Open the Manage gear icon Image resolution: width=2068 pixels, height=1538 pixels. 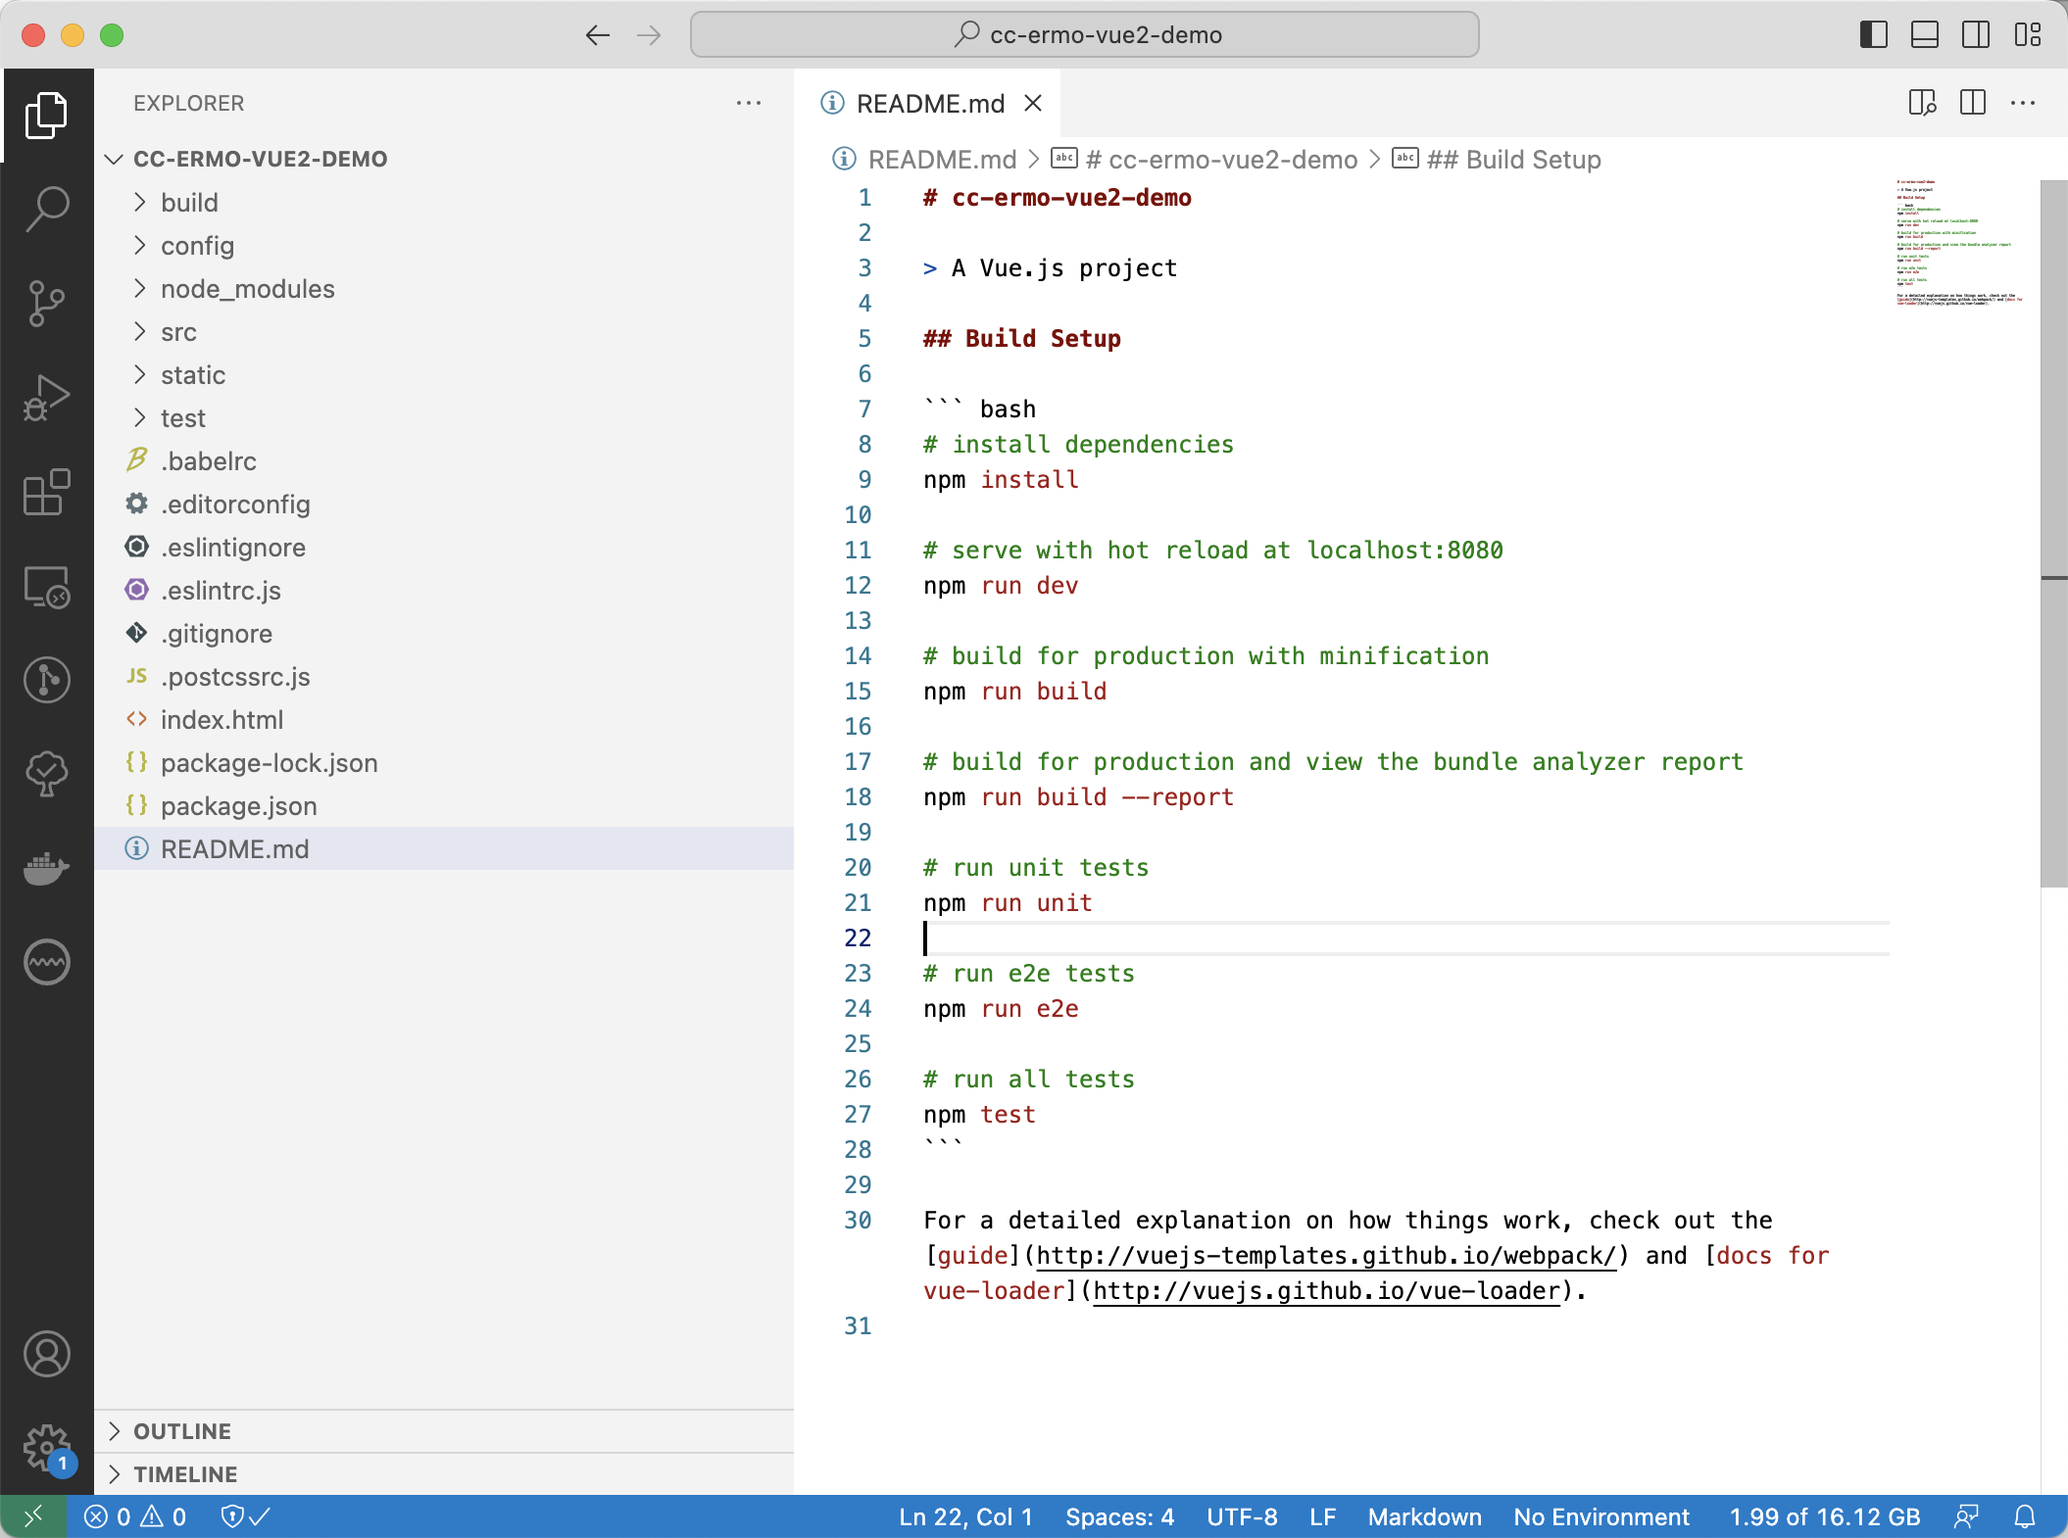[47, 1448]
